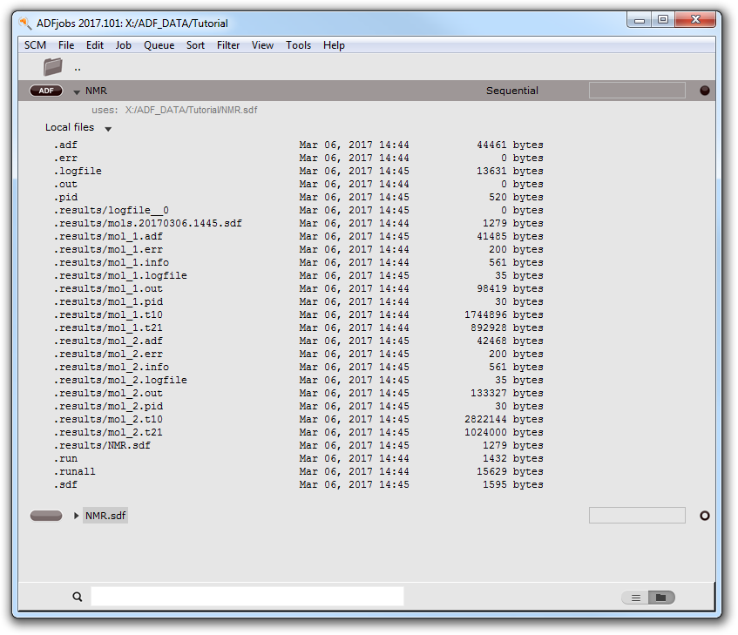
Task: Open the parent folder icon
Action: [x=52, y=67]
